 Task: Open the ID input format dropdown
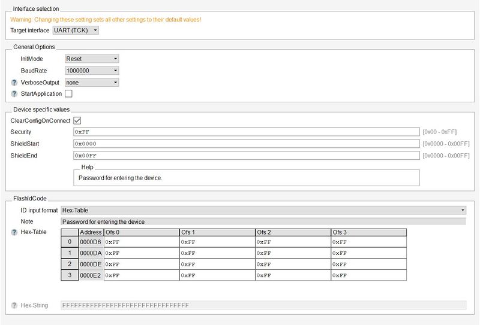pyautogui.click(x=263, y=210)
